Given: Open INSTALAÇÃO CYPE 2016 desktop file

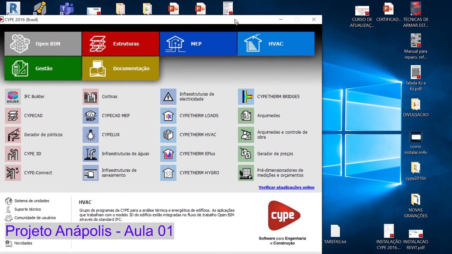Looking at the screenshot, I should 388,237.
